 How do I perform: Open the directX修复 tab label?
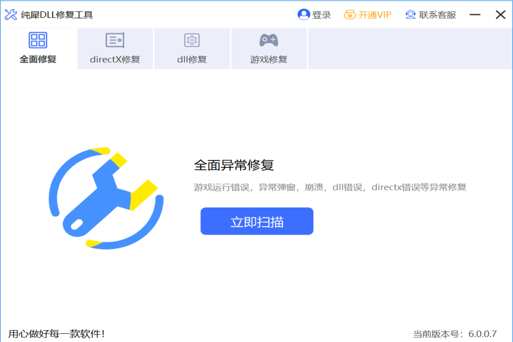point(115,59)
